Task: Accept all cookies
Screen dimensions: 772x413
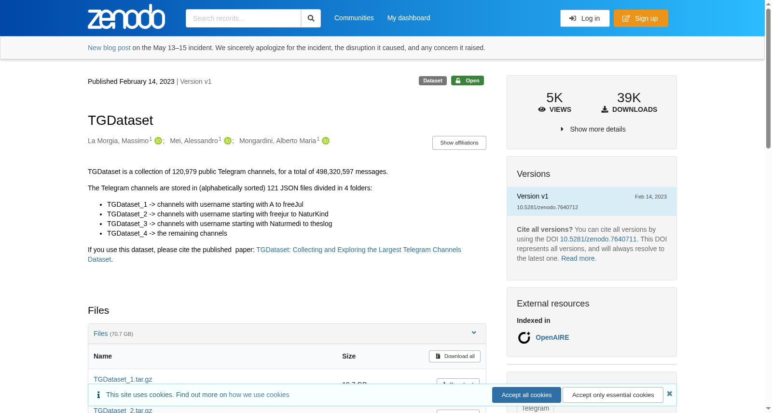Action: click(526, 395)
